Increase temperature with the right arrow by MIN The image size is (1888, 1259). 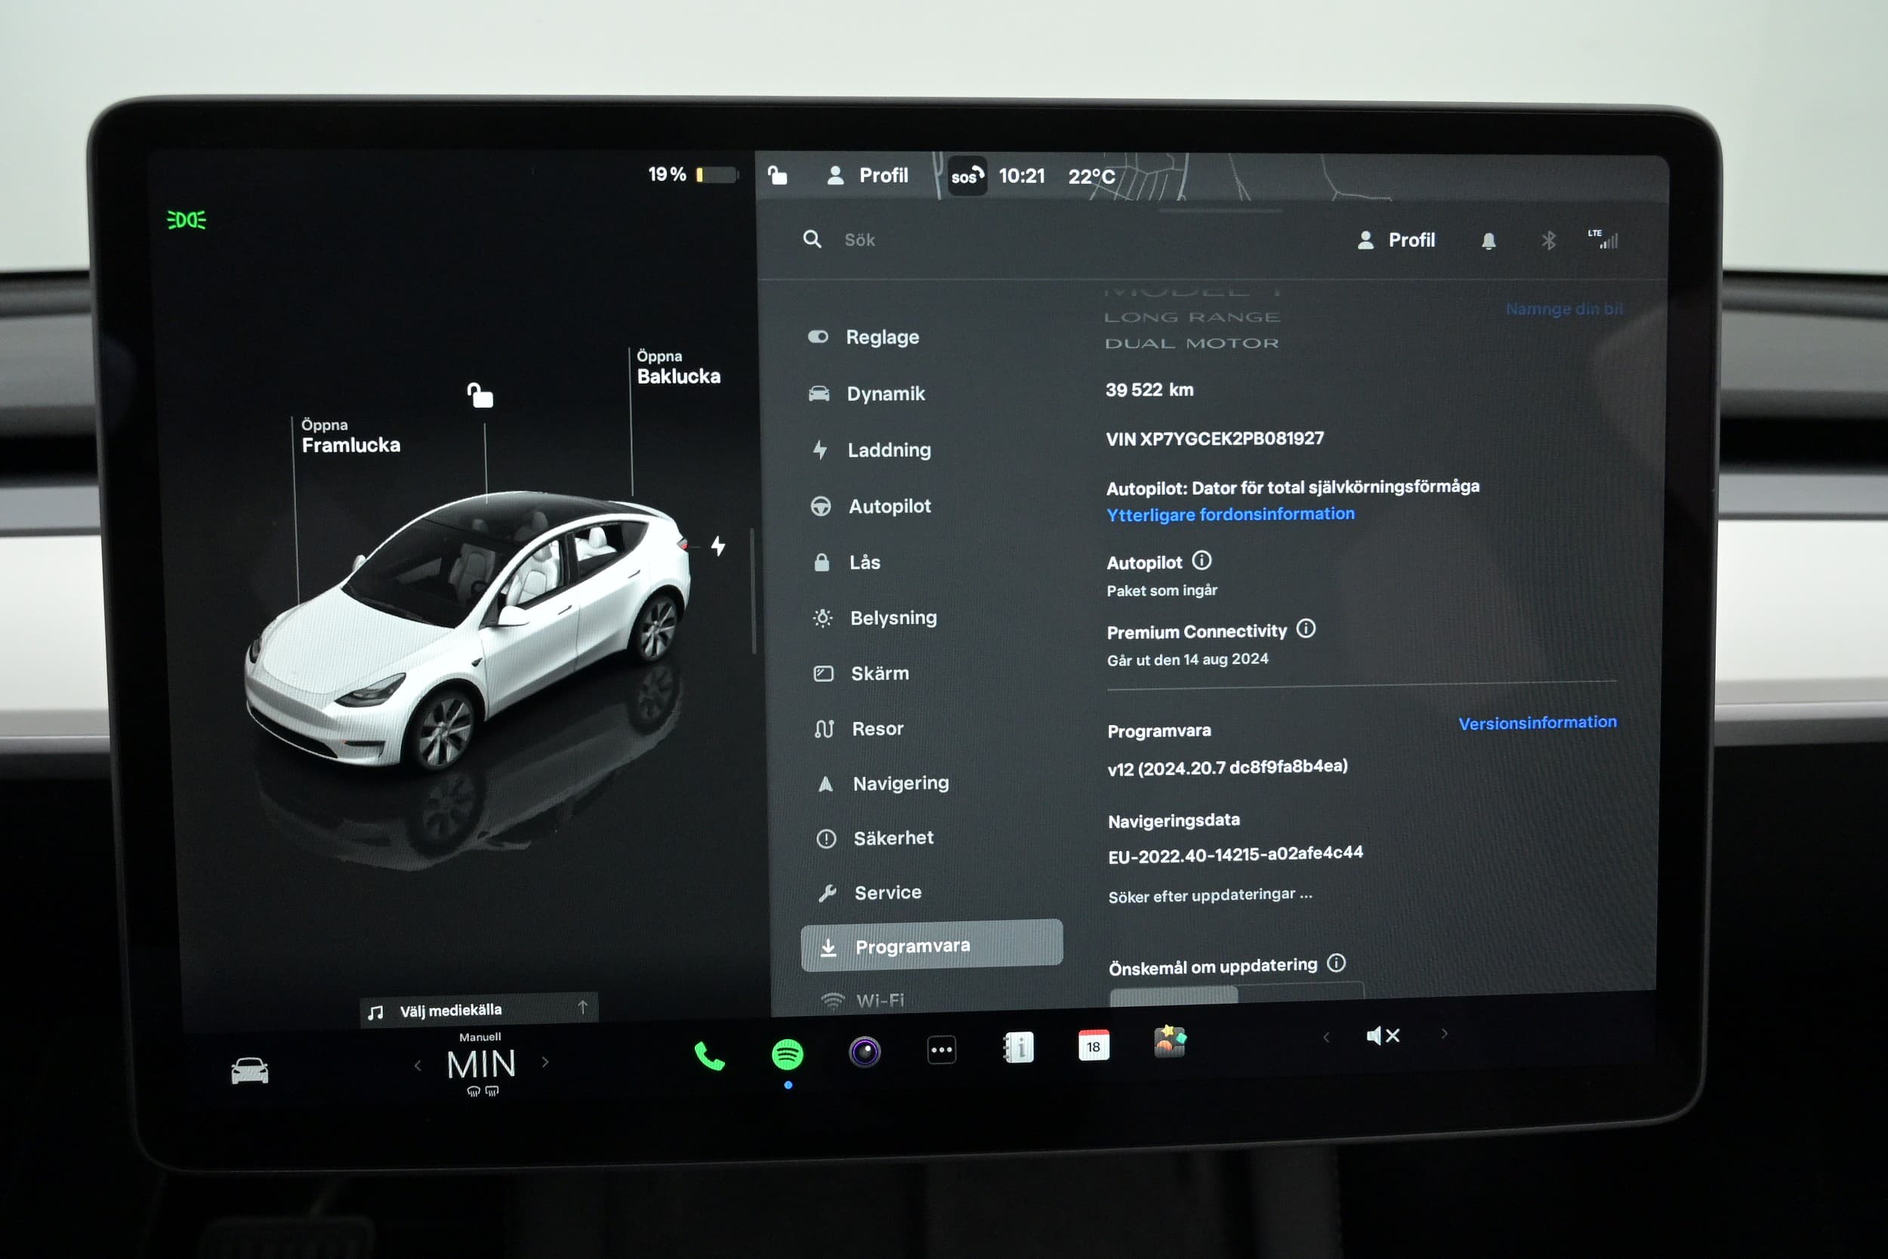click(x=545, y=1063)
